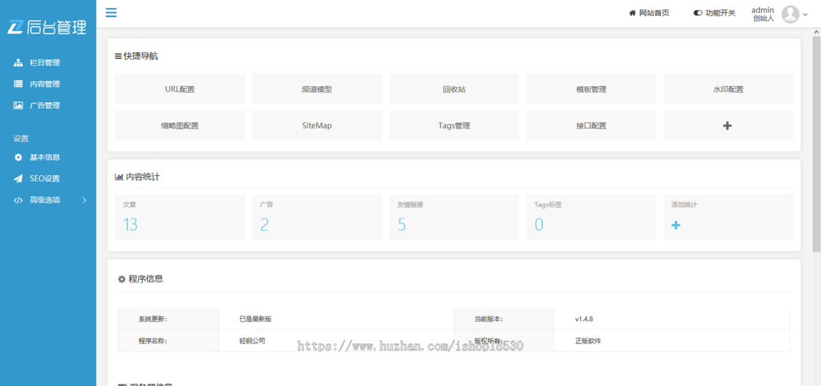The height and width of the screenshot is (386, 821).
Task: Click the 高级选项 code icon
Action: pyautogui.click(x=18, y=200)
